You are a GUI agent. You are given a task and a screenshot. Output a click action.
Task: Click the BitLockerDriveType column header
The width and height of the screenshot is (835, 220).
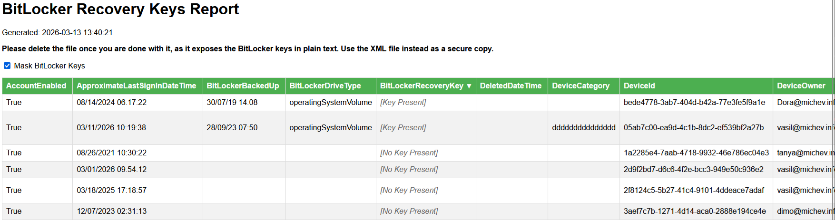point(325,86)
